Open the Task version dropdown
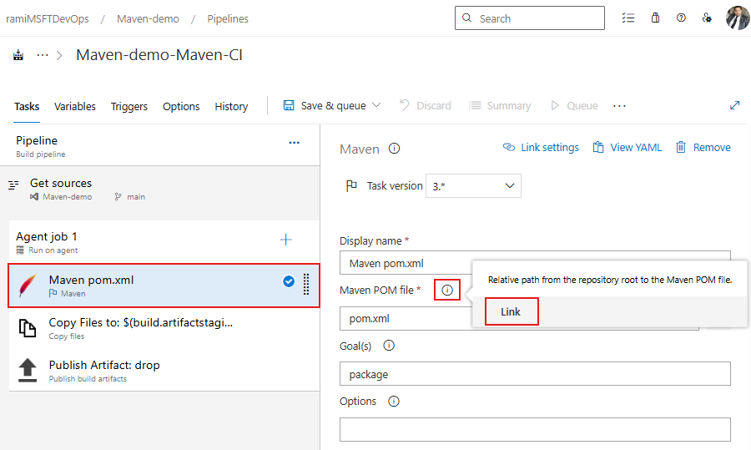This screenshot has width=751, height=450. [473, 186]
